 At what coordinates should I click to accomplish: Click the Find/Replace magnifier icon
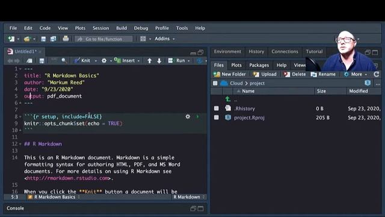click(x=64, y=60)
